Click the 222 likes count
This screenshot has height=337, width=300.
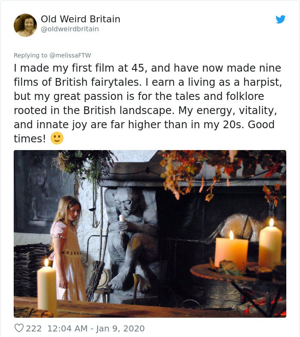tap(34, 328)
